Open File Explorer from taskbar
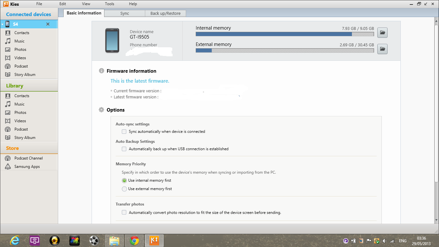Screen dimensions: 439x247 tap(114, 241)
